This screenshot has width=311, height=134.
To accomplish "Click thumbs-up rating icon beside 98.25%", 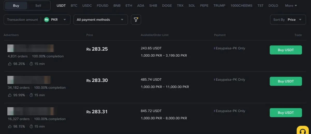I will click(x=10, y=64).
